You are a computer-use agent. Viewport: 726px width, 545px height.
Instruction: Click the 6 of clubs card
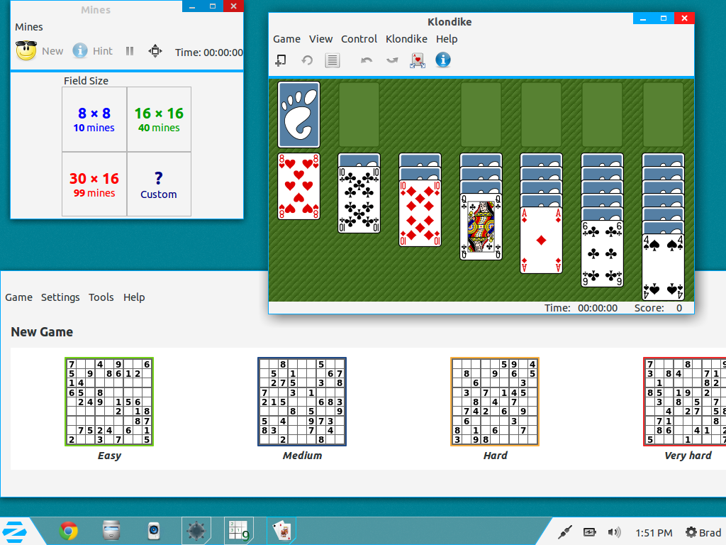[603, 254]
